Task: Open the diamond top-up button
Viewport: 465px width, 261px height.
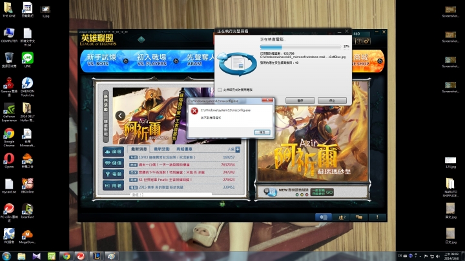Action: [x=113, y=163]
